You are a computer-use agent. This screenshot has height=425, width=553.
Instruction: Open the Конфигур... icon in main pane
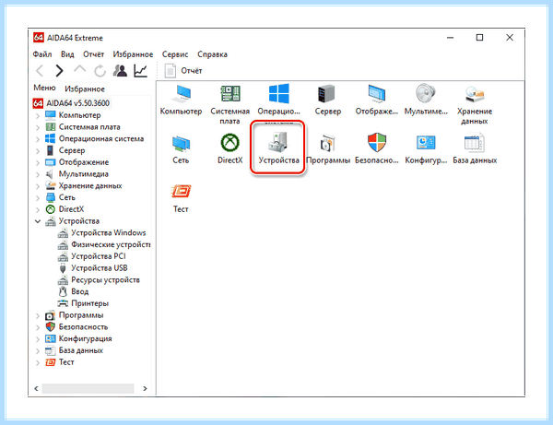point(426,148)
